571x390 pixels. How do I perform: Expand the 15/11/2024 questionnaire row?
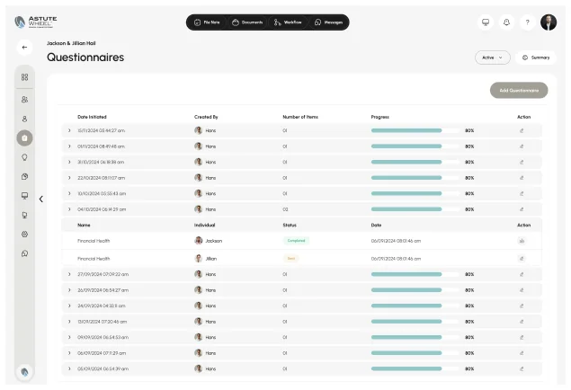pos(69,130)
